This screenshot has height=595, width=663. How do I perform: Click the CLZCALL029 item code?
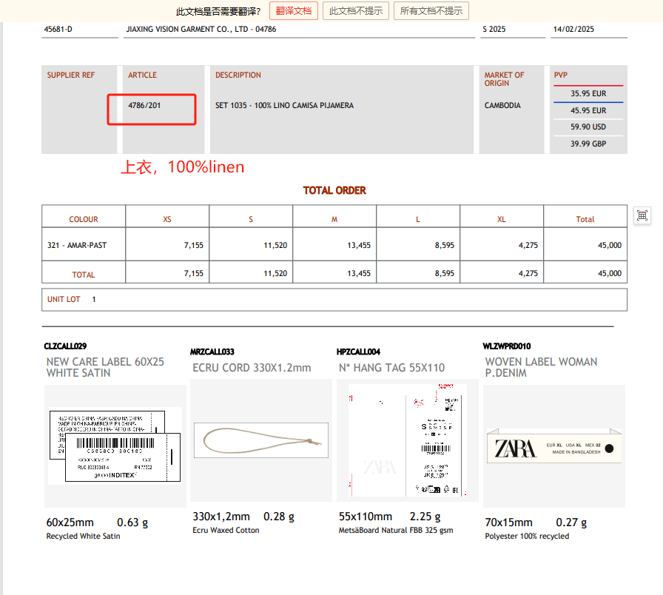click(66, 346)
